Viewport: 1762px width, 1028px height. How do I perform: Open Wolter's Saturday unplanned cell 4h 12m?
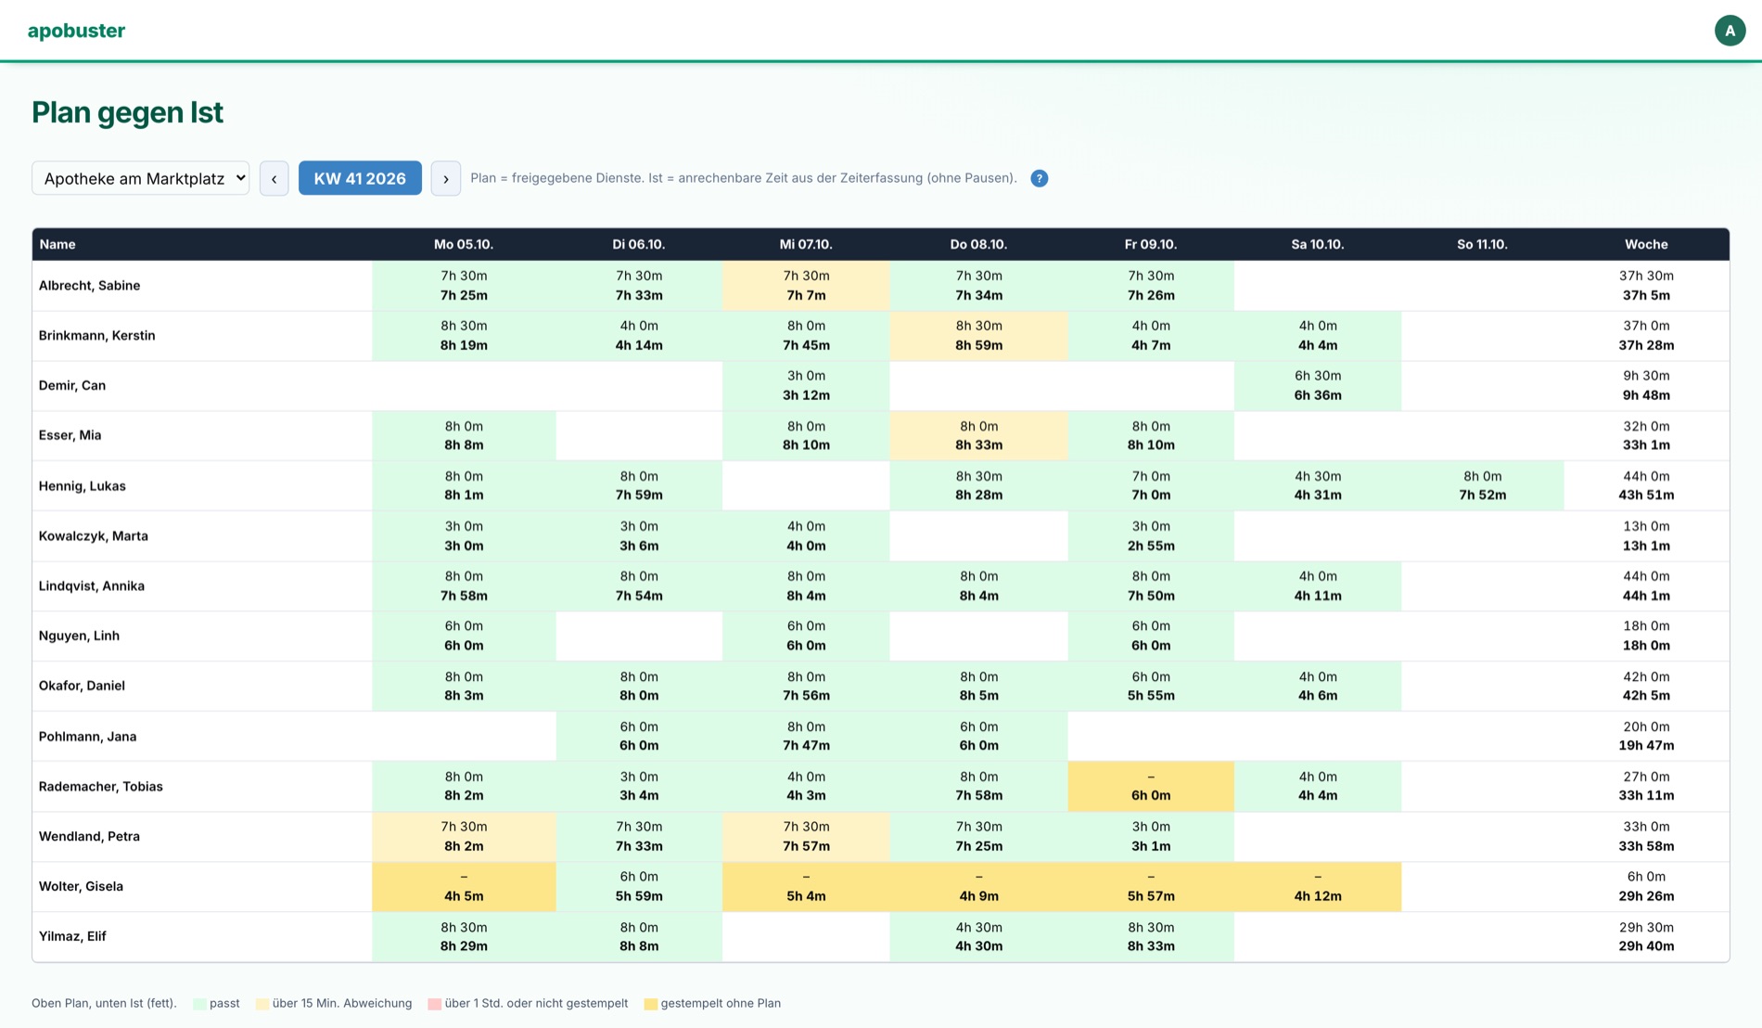[1318, 887]
